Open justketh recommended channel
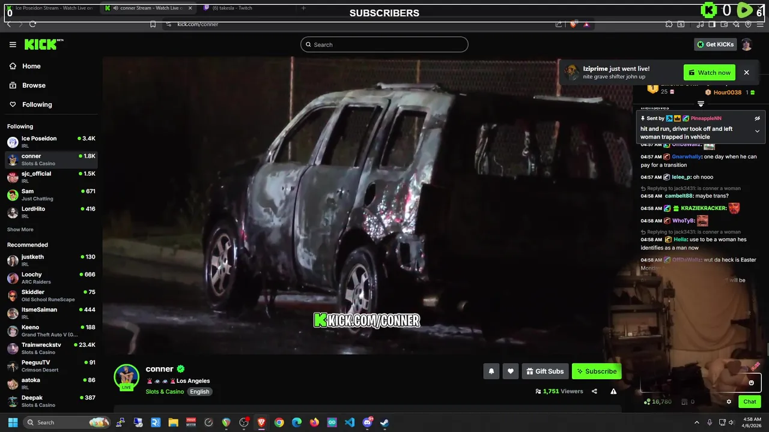This screenshot has width=769, height=432. pos(51,260)
